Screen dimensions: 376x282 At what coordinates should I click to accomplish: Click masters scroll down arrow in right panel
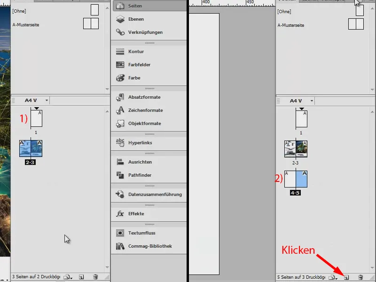[372, 90]
